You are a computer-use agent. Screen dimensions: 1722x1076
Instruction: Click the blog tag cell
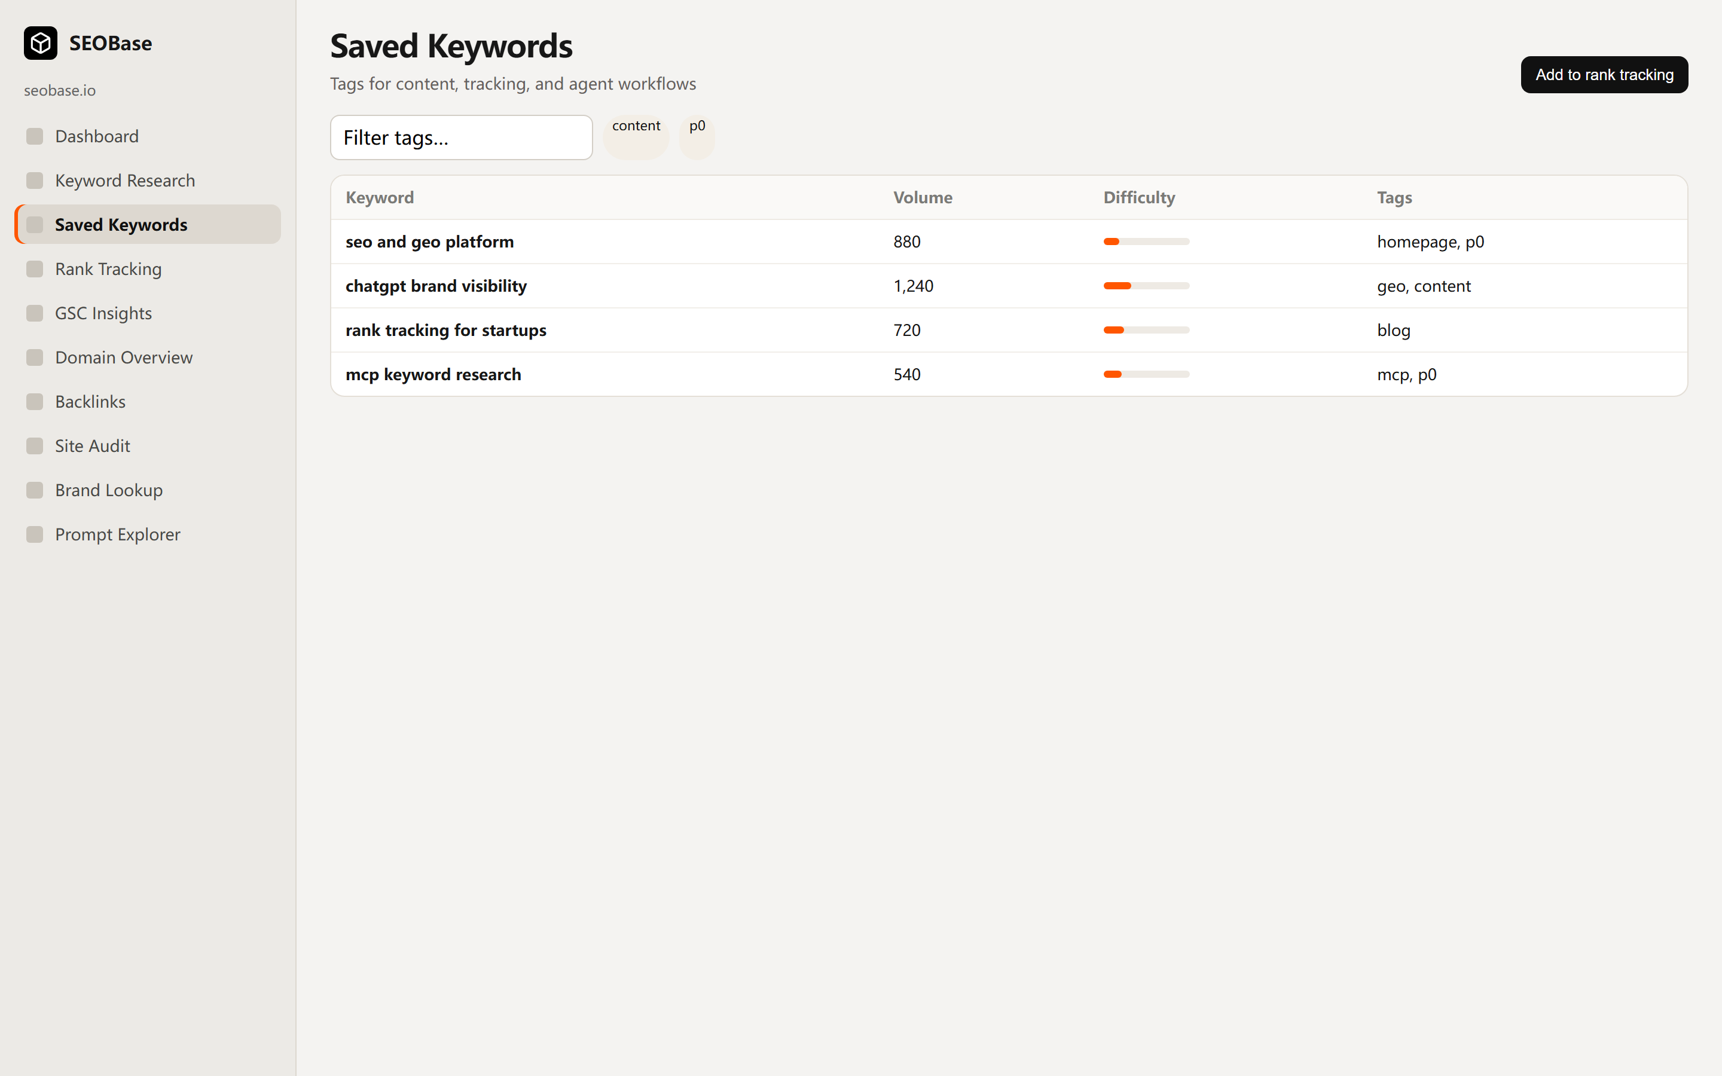click(x=1393, y=329)
